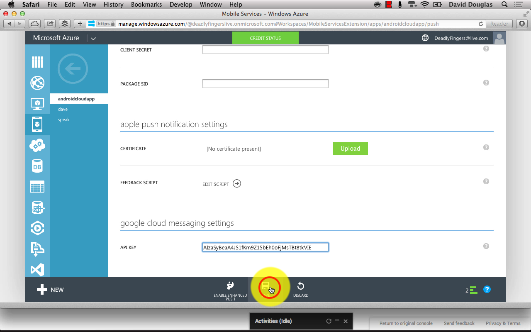Open Virtual Machines monitor icon in sidebar
The height and width of the screenshot is (332, 531).
pyautogui.click(x=37, y=104)
